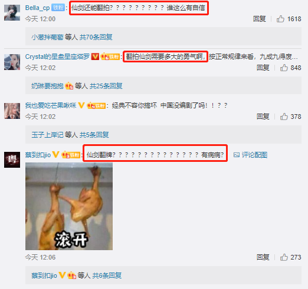This screenshot has width=308, height=289.
Task: Reply to Bella_cp's comment via 回复
Action: [259, 19]
